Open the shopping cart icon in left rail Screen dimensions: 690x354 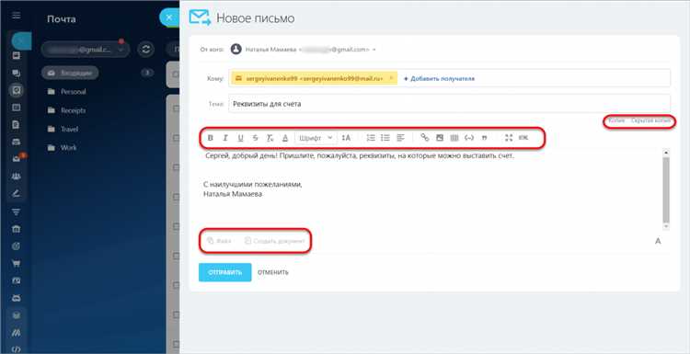click(17, 264)
